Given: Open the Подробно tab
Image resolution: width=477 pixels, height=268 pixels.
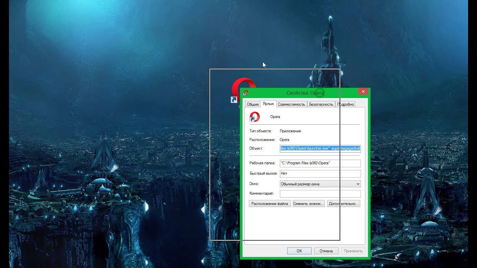Looking at the screenshot, I should click(x=345, y=104).
